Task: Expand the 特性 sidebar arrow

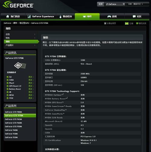Action: [x=35, y=38]
